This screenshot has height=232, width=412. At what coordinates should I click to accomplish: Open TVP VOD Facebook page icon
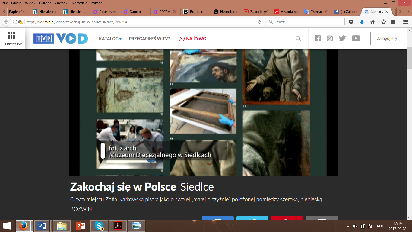click(318, 38)
